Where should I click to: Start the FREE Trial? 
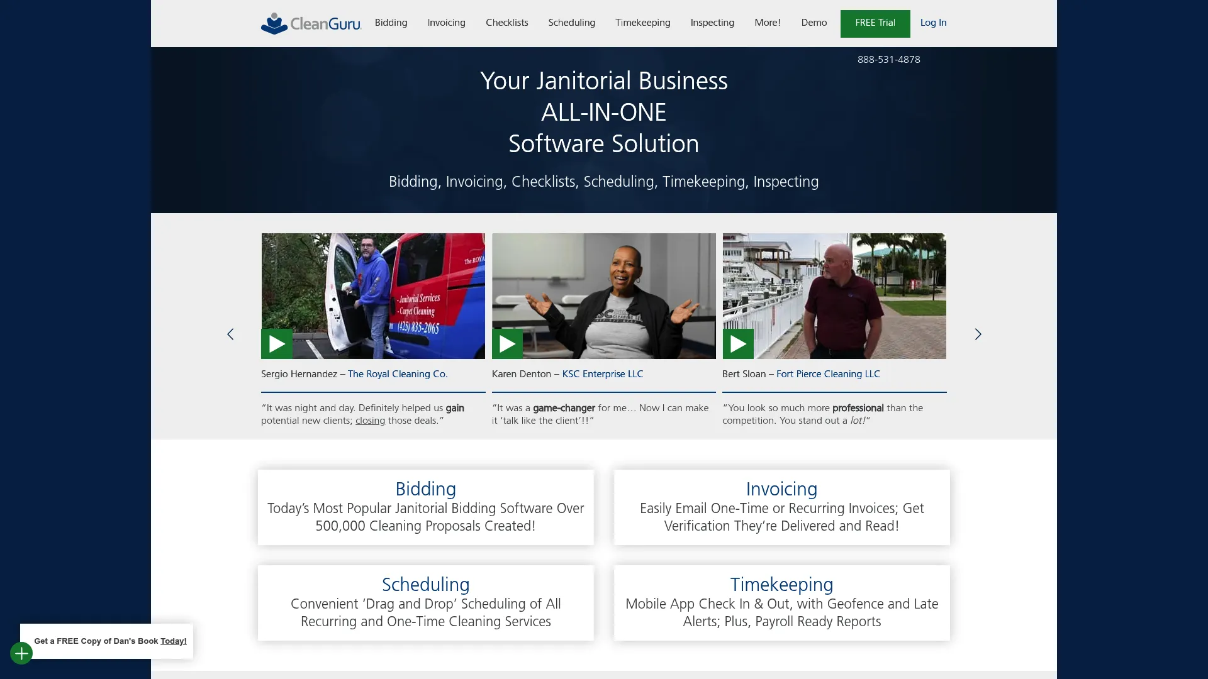tap(875, 23)
